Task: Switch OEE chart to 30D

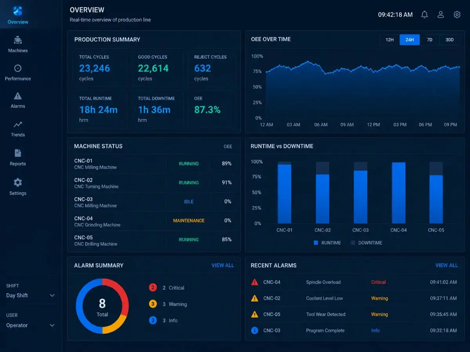Action: (450, 40)
